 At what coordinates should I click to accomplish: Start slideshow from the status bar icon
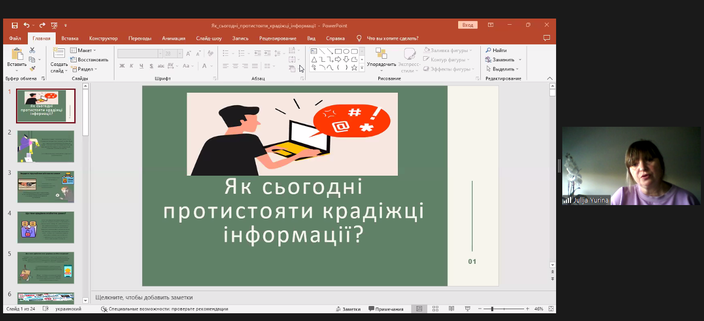coord(467,309)
